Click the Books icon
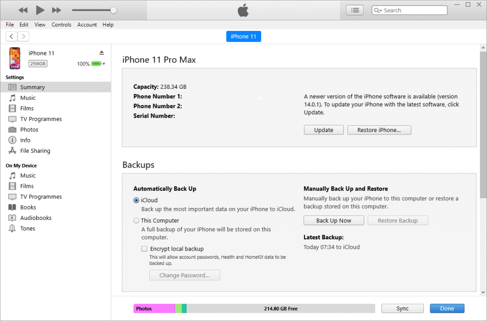Viewport: 487px width, 321px height. tap(12, 207)
